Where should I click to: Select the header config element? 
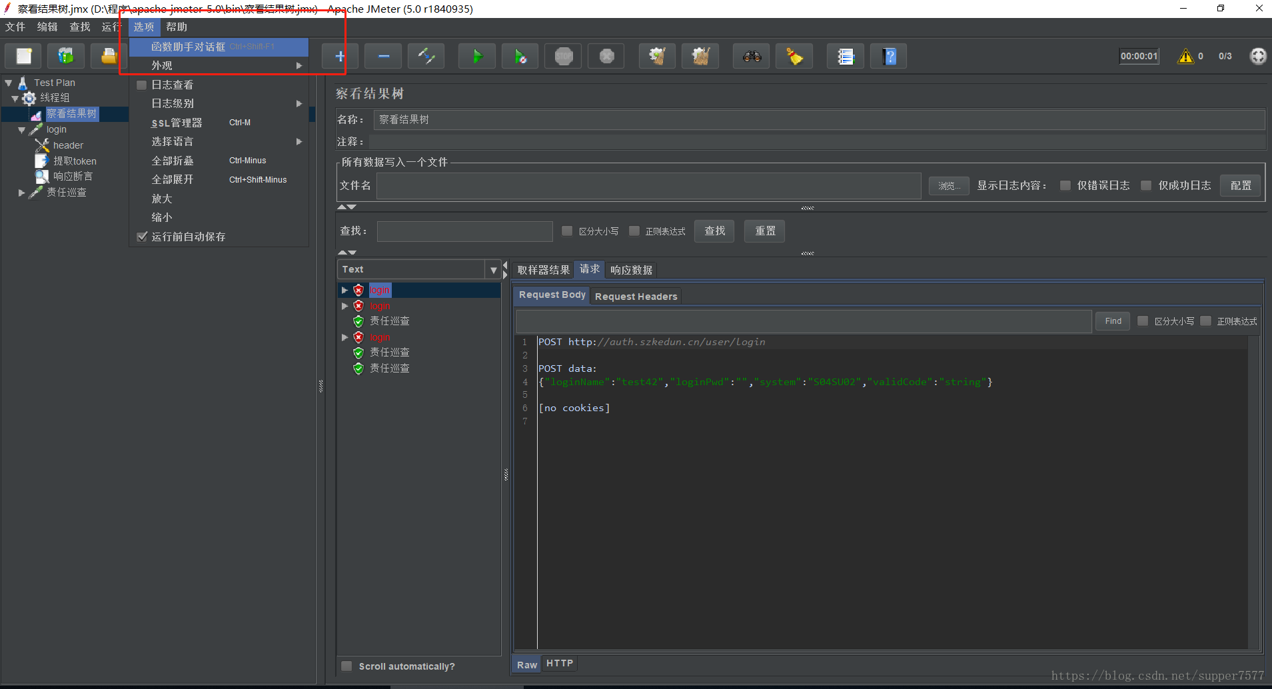[x=68, y=145]
